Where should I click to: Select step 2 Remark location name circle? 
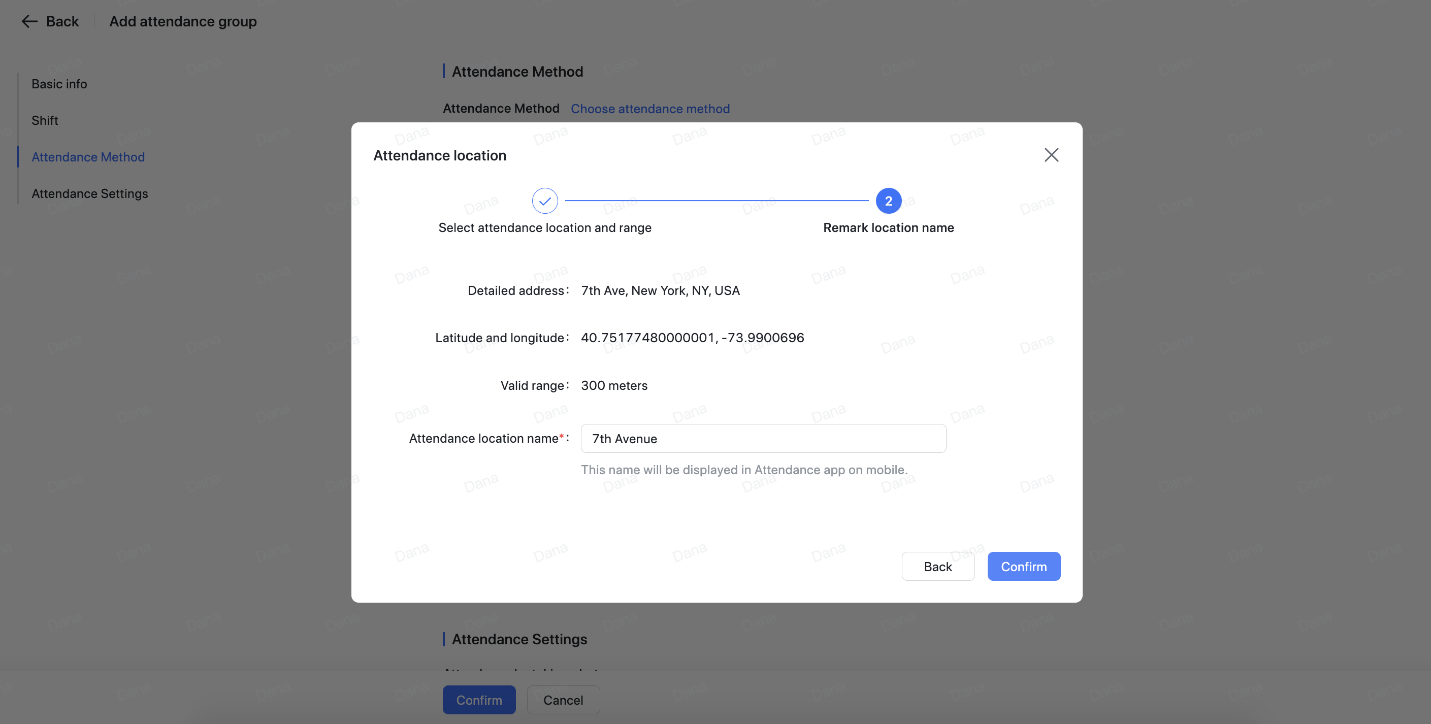(x=888, y=201)
